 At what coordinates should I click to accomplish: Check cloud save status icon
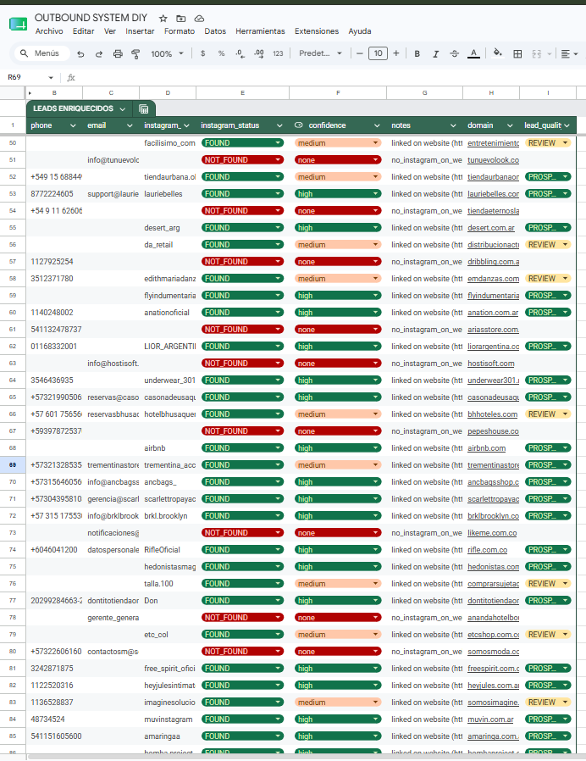pyautogui.click(x=199, y=19)
